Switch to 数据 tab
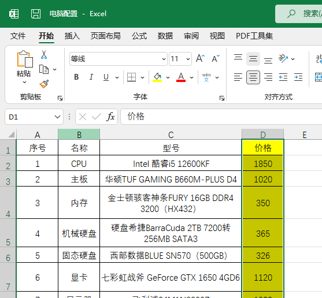 tap(165, 36)
